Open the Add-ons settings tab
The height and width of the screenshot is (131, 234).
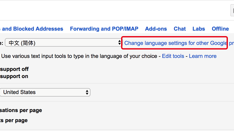click(x=156, y=29)
